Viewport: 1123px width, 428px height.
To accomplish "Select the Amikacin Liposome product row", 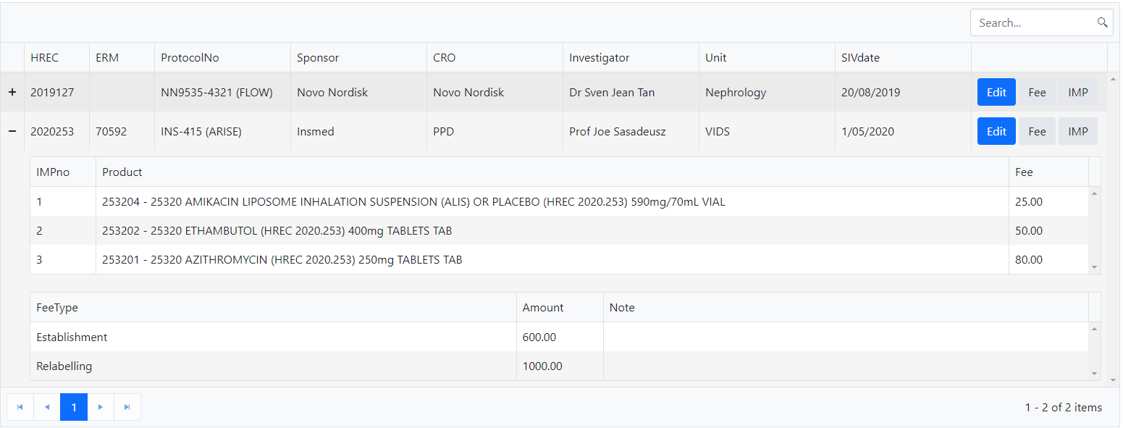I will pos(413,202).
